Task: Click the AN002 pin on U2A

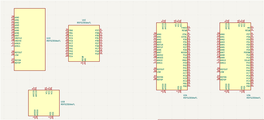Action: tap(160, 55)
